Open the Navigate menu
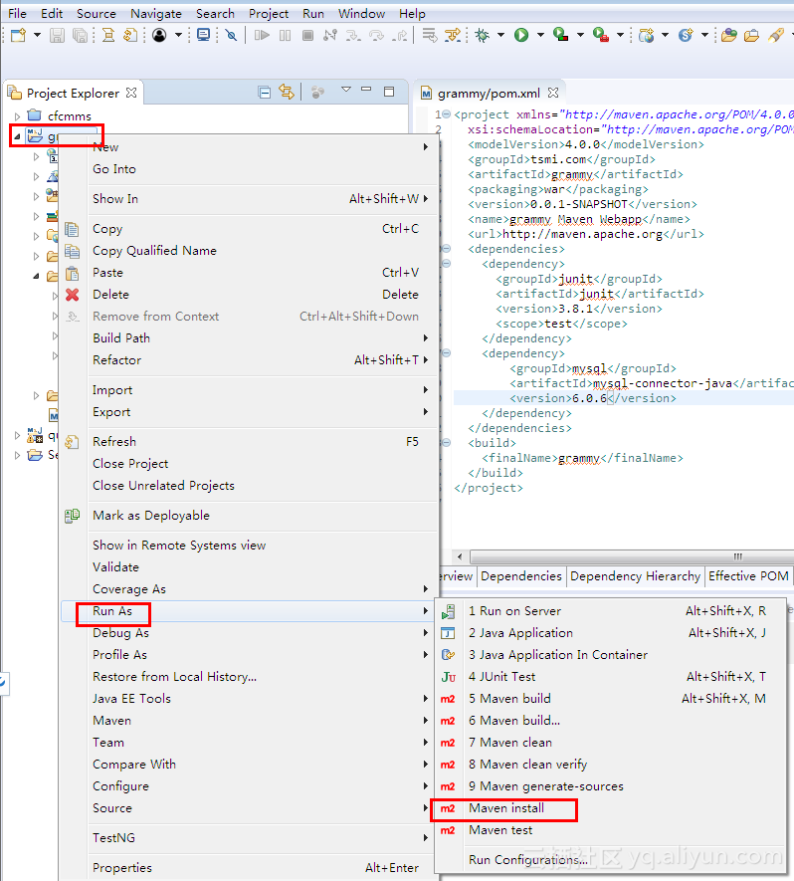Image resolution: width=794 pixels, height=881 pixels. pos(156,14)
